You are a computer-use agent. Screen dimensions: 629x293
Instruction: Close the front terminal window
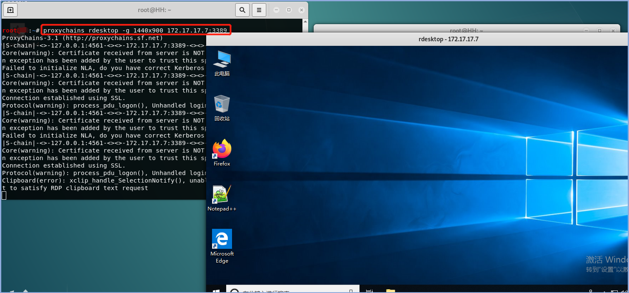301,10
